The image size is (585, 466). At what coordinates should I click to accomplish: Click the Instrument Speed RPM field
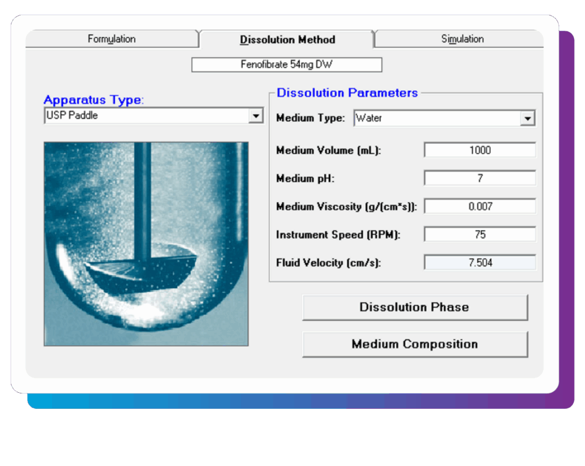(x=480, y=234)
